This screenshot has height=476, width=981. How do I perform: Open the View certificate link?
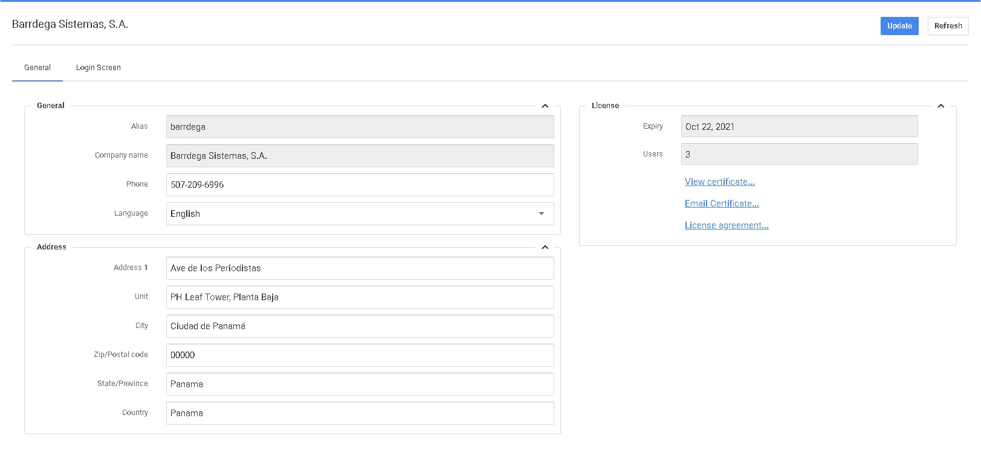click(719, 182)
